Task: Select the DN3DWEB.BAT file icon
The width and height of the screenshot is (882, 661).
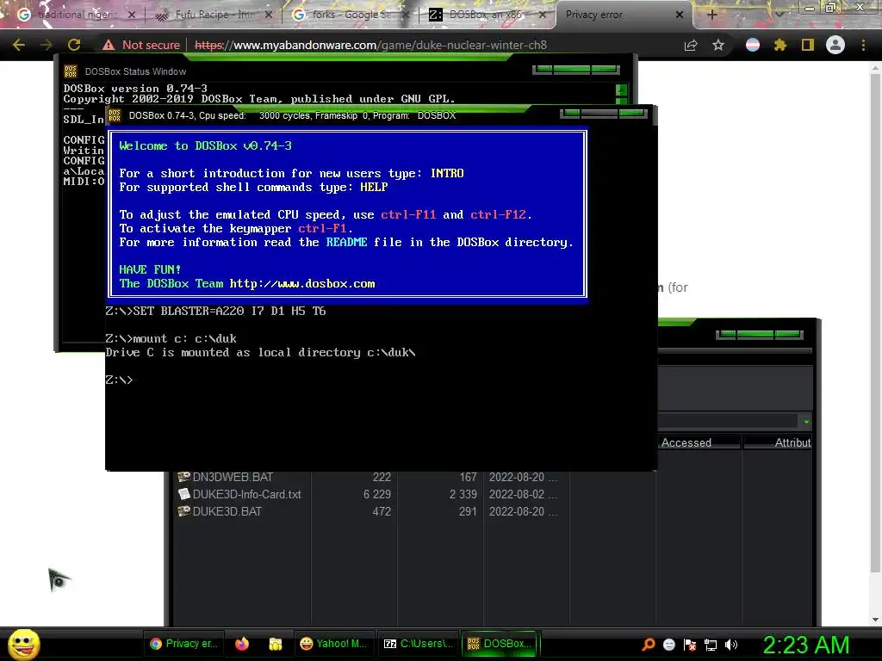Action: click(184, 477)
